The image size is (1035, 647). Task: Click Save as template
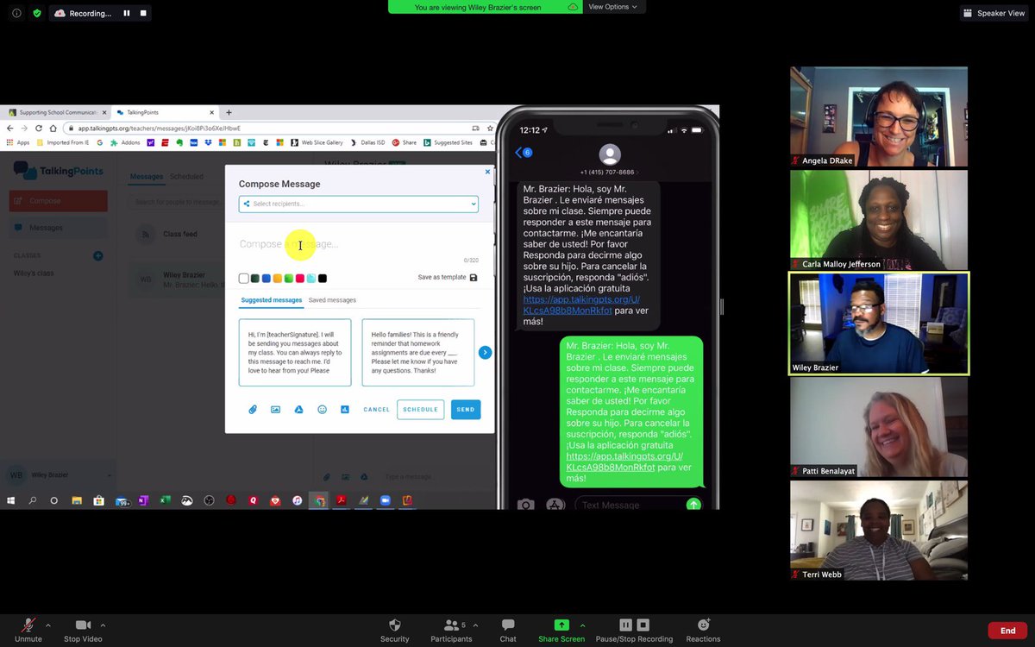pyautogui.click(x=447, y=277)
